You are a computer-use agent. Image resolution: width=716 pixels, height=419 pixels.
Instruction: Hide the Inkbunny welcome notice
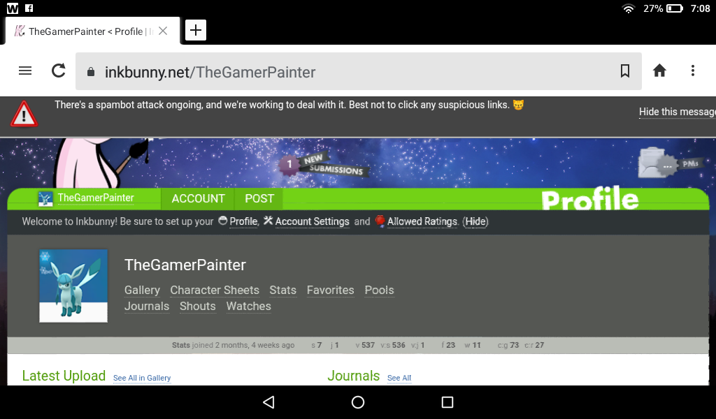(475, 221)
